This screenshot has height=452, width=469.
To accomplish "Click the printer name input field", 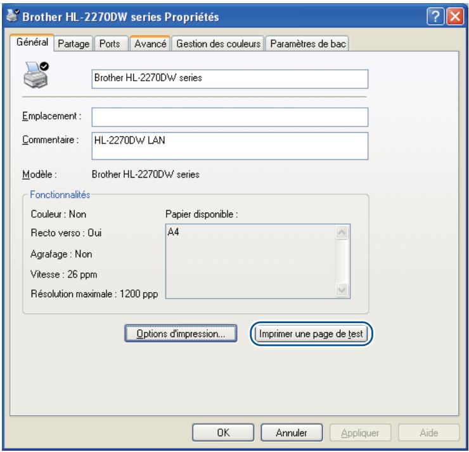I will point(229,79).
